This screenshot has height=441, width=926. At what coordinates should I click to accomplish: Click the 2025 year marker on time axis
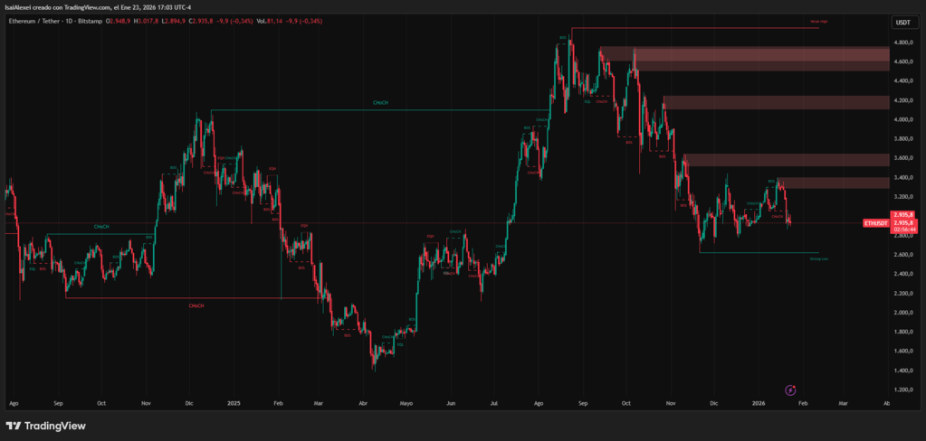(234, 404)
